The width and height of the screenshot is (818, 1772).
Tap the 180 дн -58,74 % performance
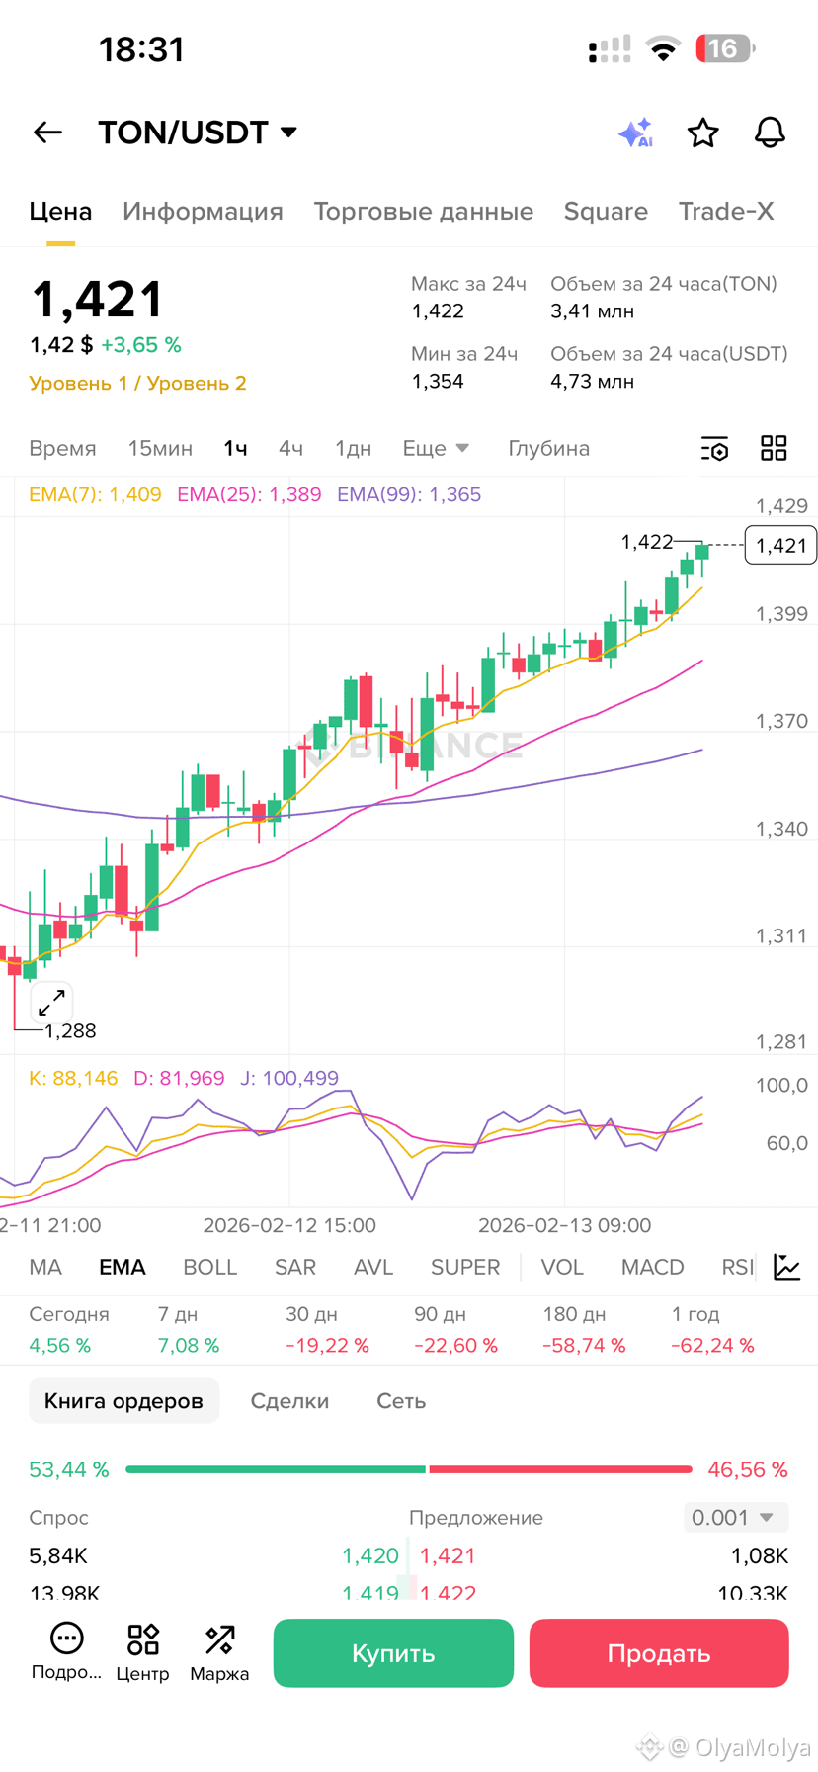pyautogui.click(x=584, y=1330)
